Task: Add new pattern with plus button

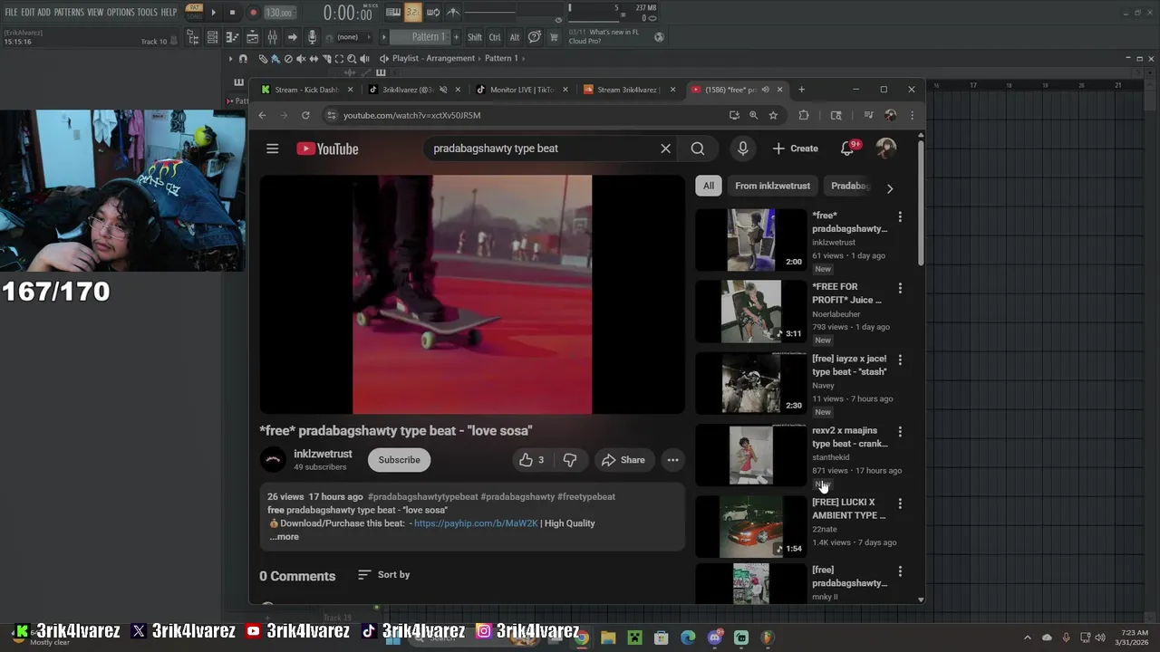Action: [454, 37]
